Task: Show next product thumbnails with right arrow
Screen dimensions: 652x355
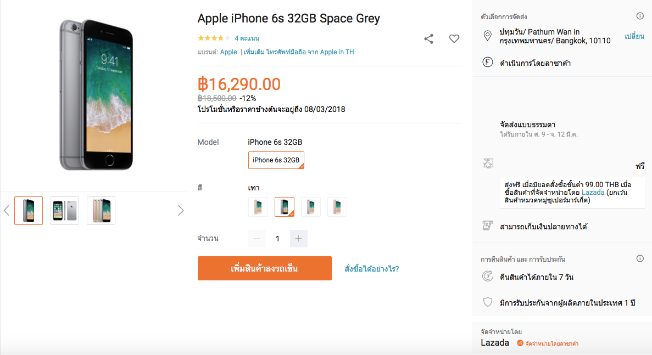Action: 181,210
